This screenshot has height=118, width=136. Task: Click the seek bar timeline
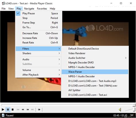point(68,105)
